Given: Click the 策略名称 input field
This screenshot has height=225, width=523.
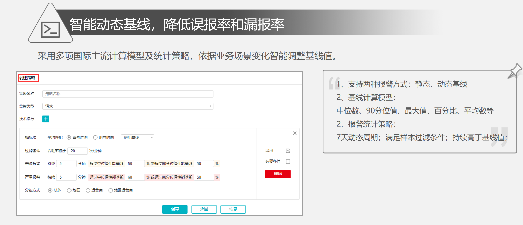Looking at the screenshot, I should pyautogui.click(x=128, y=94).
